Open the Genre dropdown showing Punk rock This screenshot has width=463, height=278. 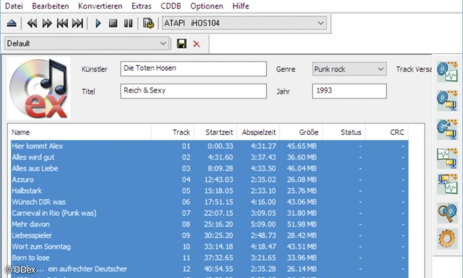click(349, 69)
